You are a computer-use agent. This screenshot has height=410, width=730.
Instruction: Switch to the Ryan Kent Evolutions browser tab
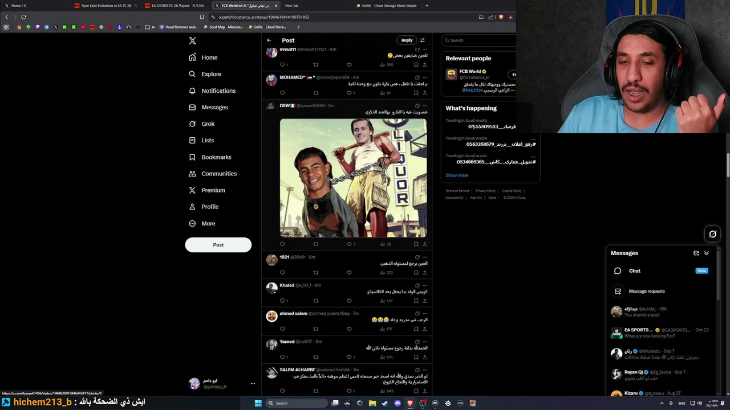(106, 6)
